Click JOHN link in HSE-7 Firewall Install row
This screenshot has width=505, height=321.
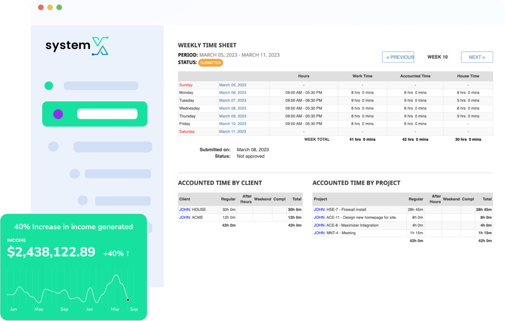[x=320, y=210]
